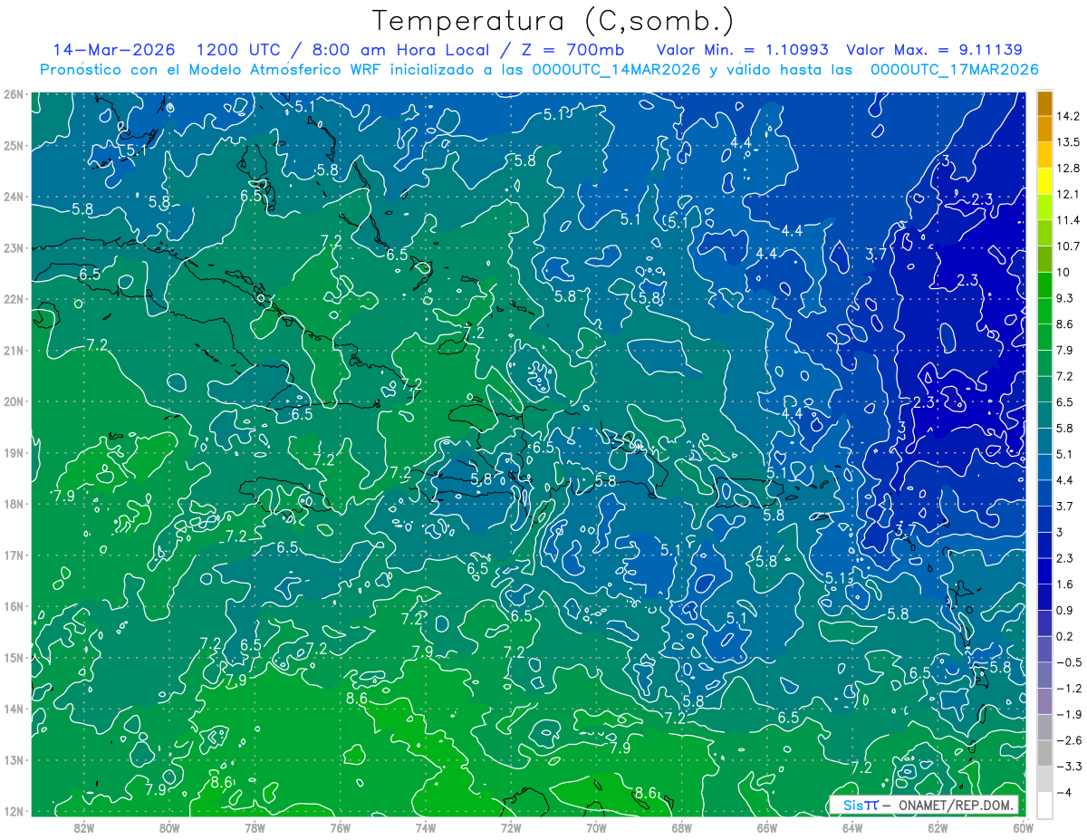
Task: Click the '-0.5' colorbar label
Action: click(1067, 661)
